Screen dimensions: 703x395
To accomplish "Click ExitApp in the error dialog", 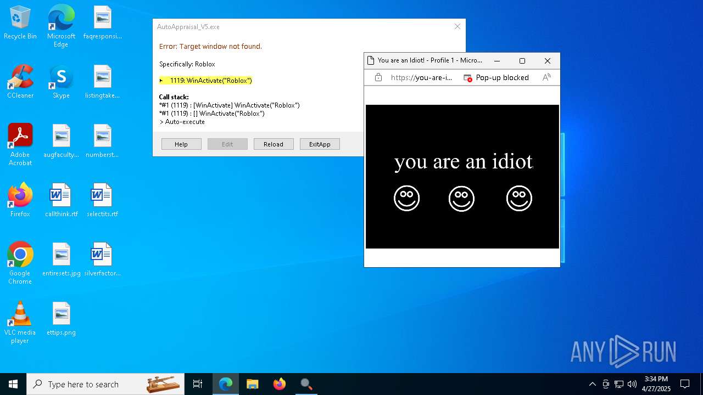I will click(x=320, y=144).
